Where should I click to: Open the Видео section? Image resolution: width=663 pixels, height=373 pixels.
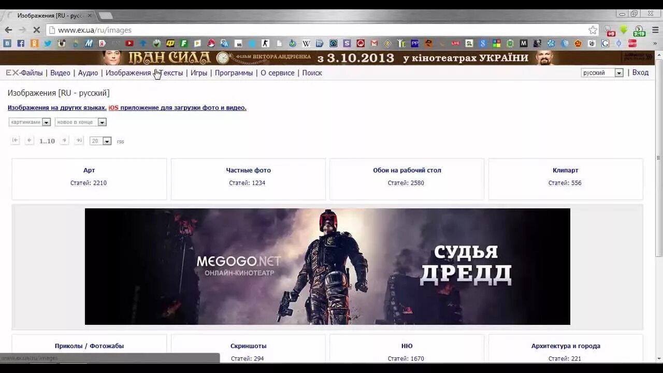(60, 73)
